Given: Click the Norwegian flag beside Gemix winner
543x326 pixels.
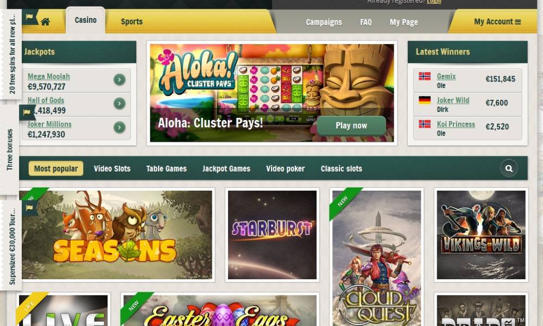Looking at the screenshot, I should pos(425,76).
